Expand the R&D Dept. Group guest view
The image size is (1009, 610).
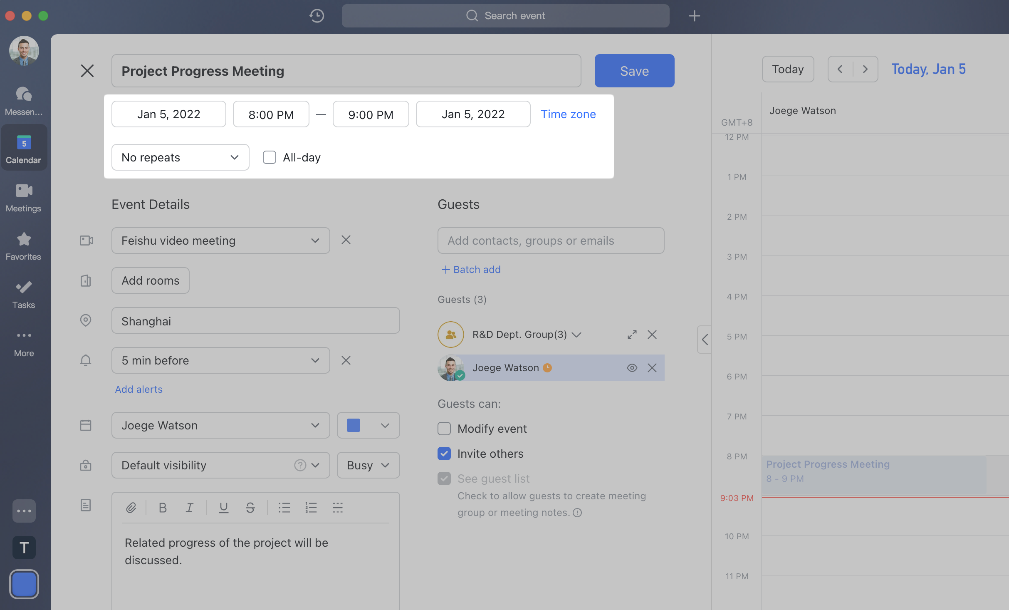tap(632, 335)
